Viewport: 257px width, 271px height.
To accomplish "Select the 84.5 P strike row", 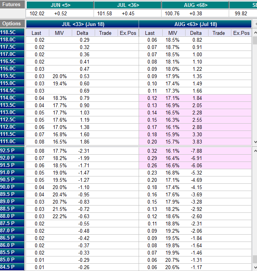I will tap(12, 267).
